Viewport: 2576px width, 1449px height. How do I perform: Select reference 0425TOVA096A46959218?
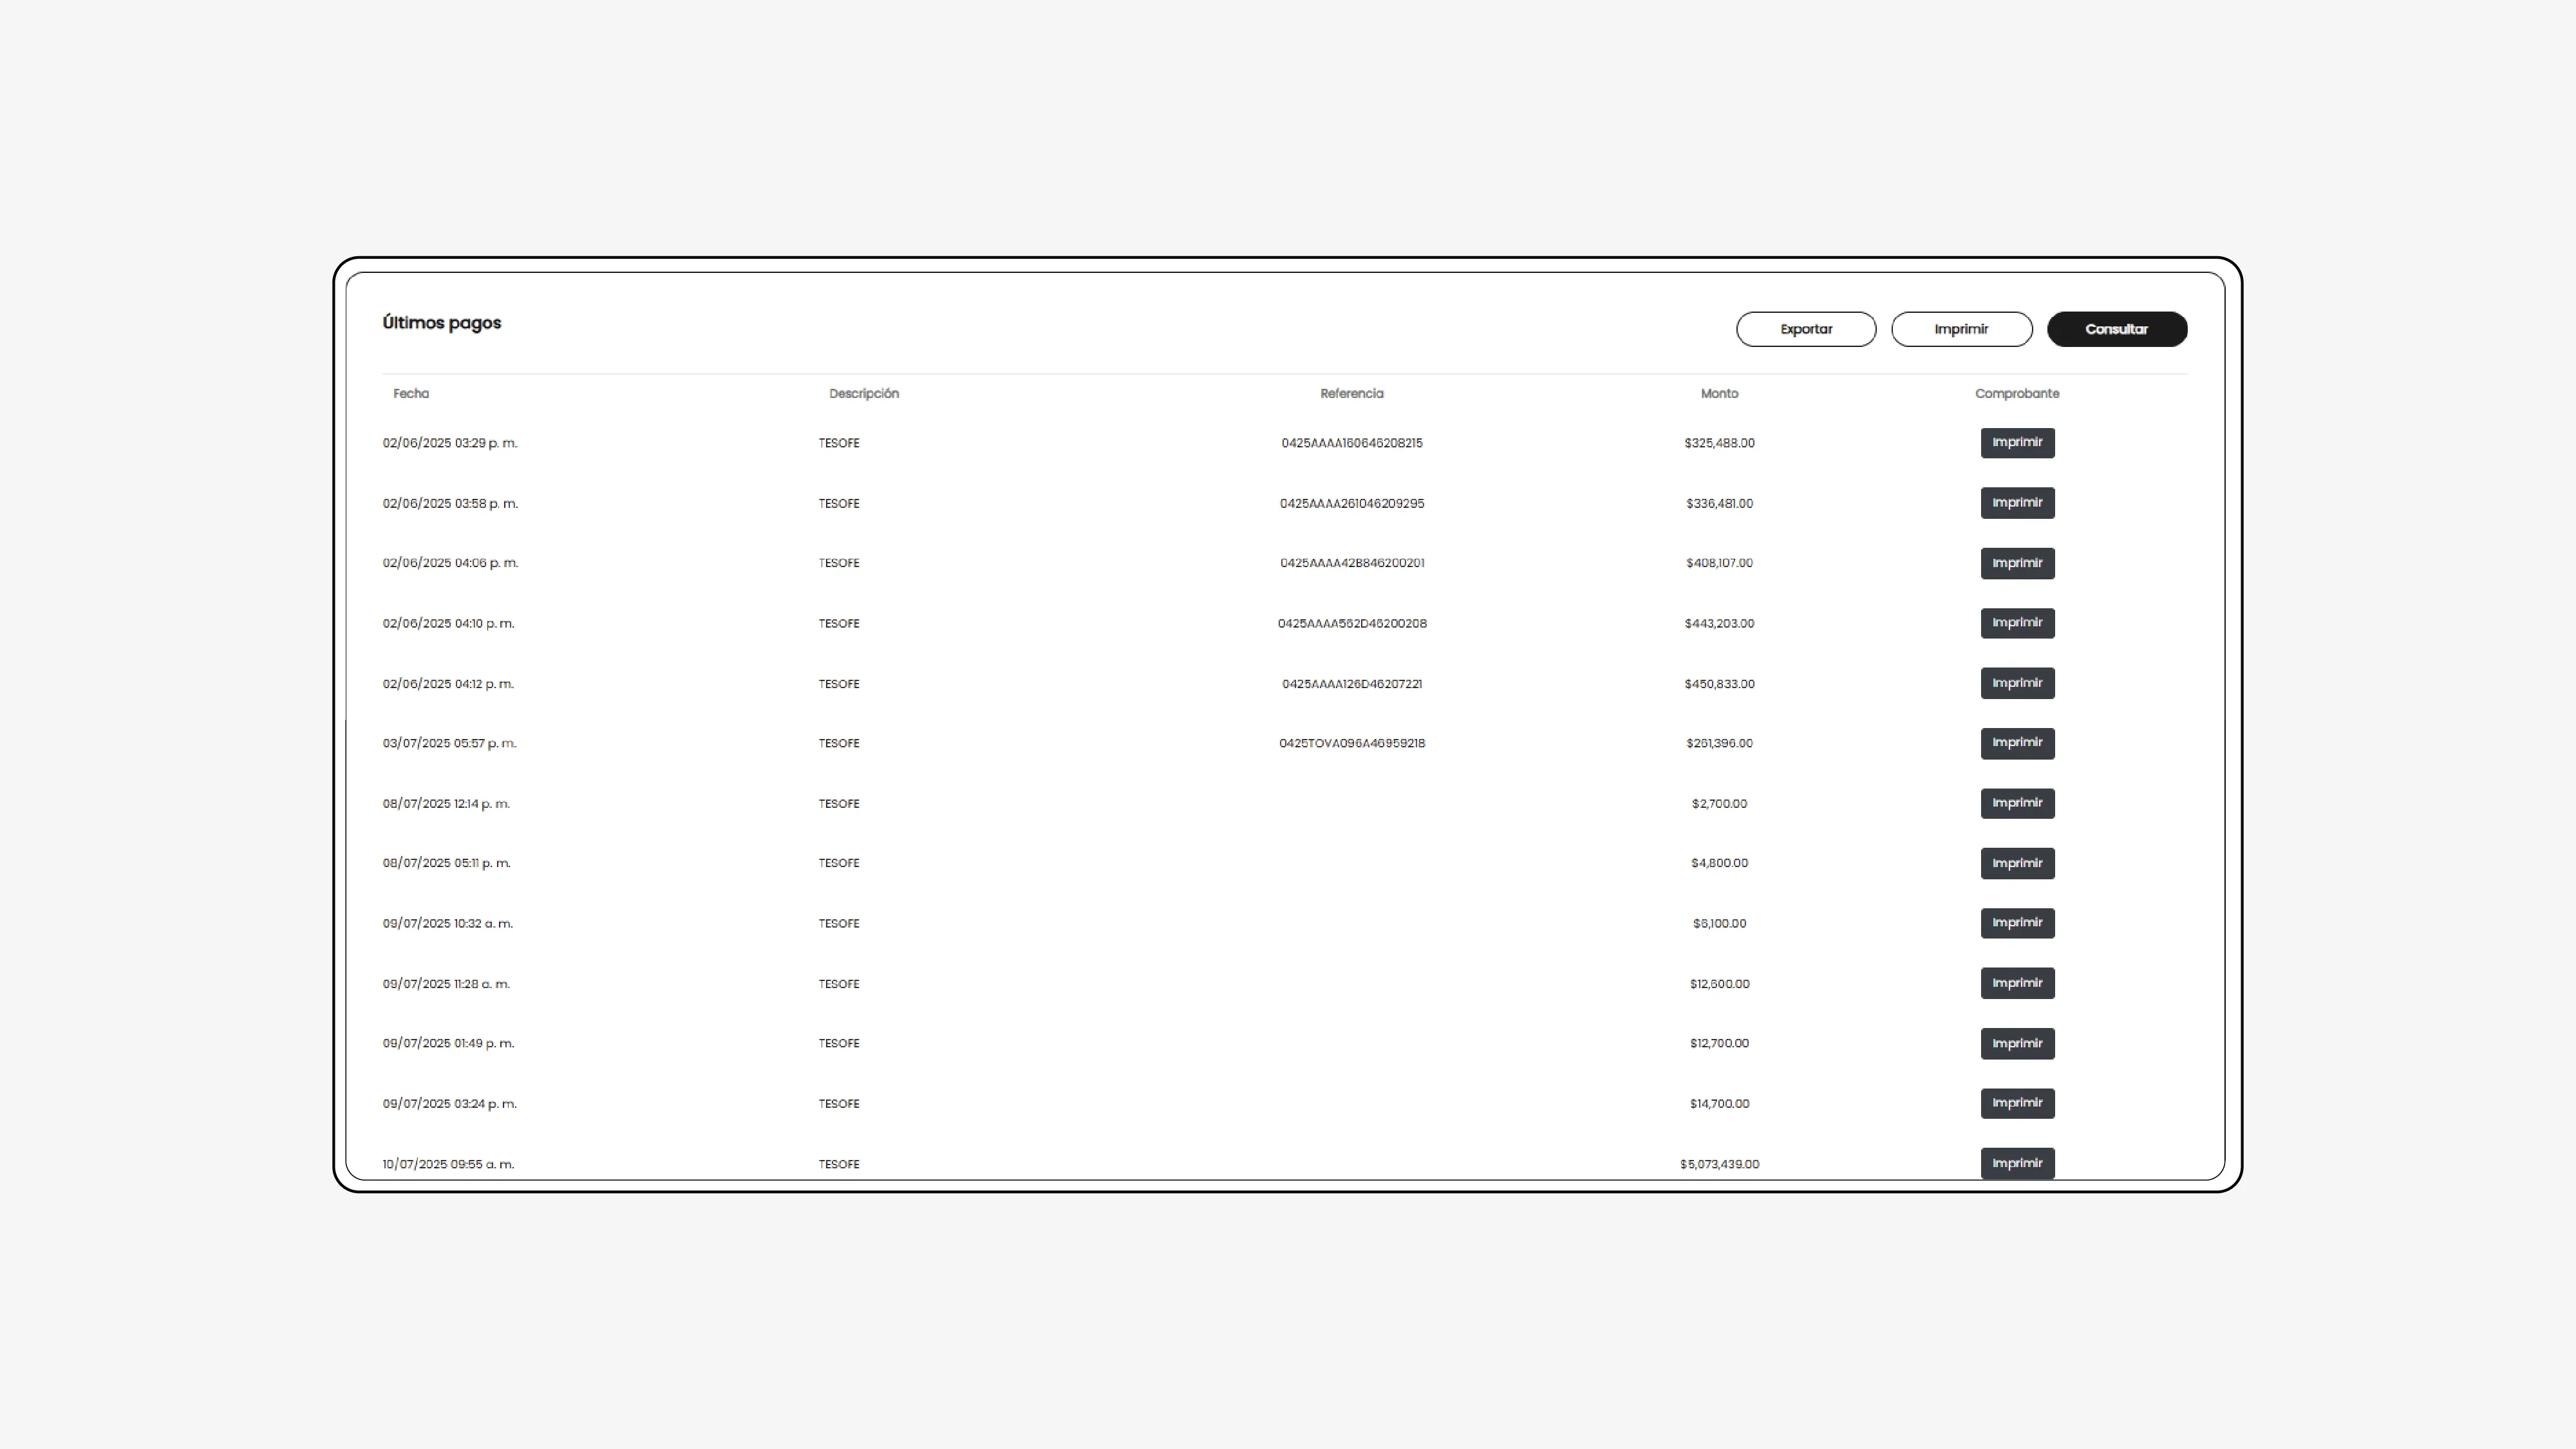point(1351,743)
